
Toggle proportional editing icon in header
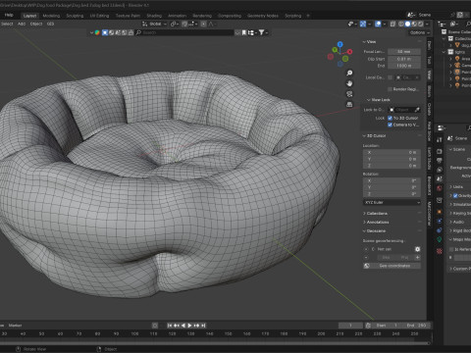pos(204,24)
